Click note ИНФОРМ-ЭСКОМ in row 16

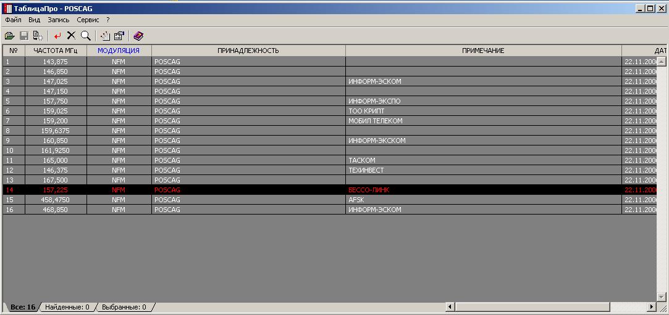374,210
